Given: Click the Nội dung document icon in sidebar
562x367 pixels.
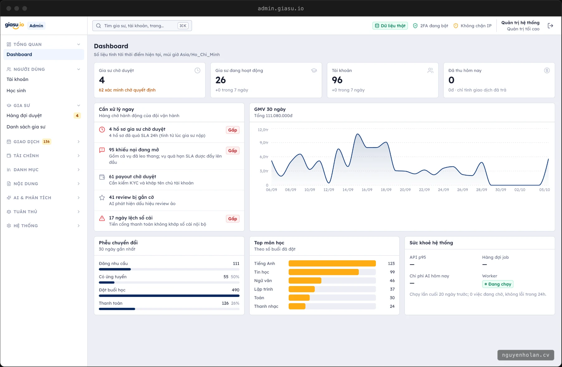Looking at the screenshot, I should click(9, 184).
